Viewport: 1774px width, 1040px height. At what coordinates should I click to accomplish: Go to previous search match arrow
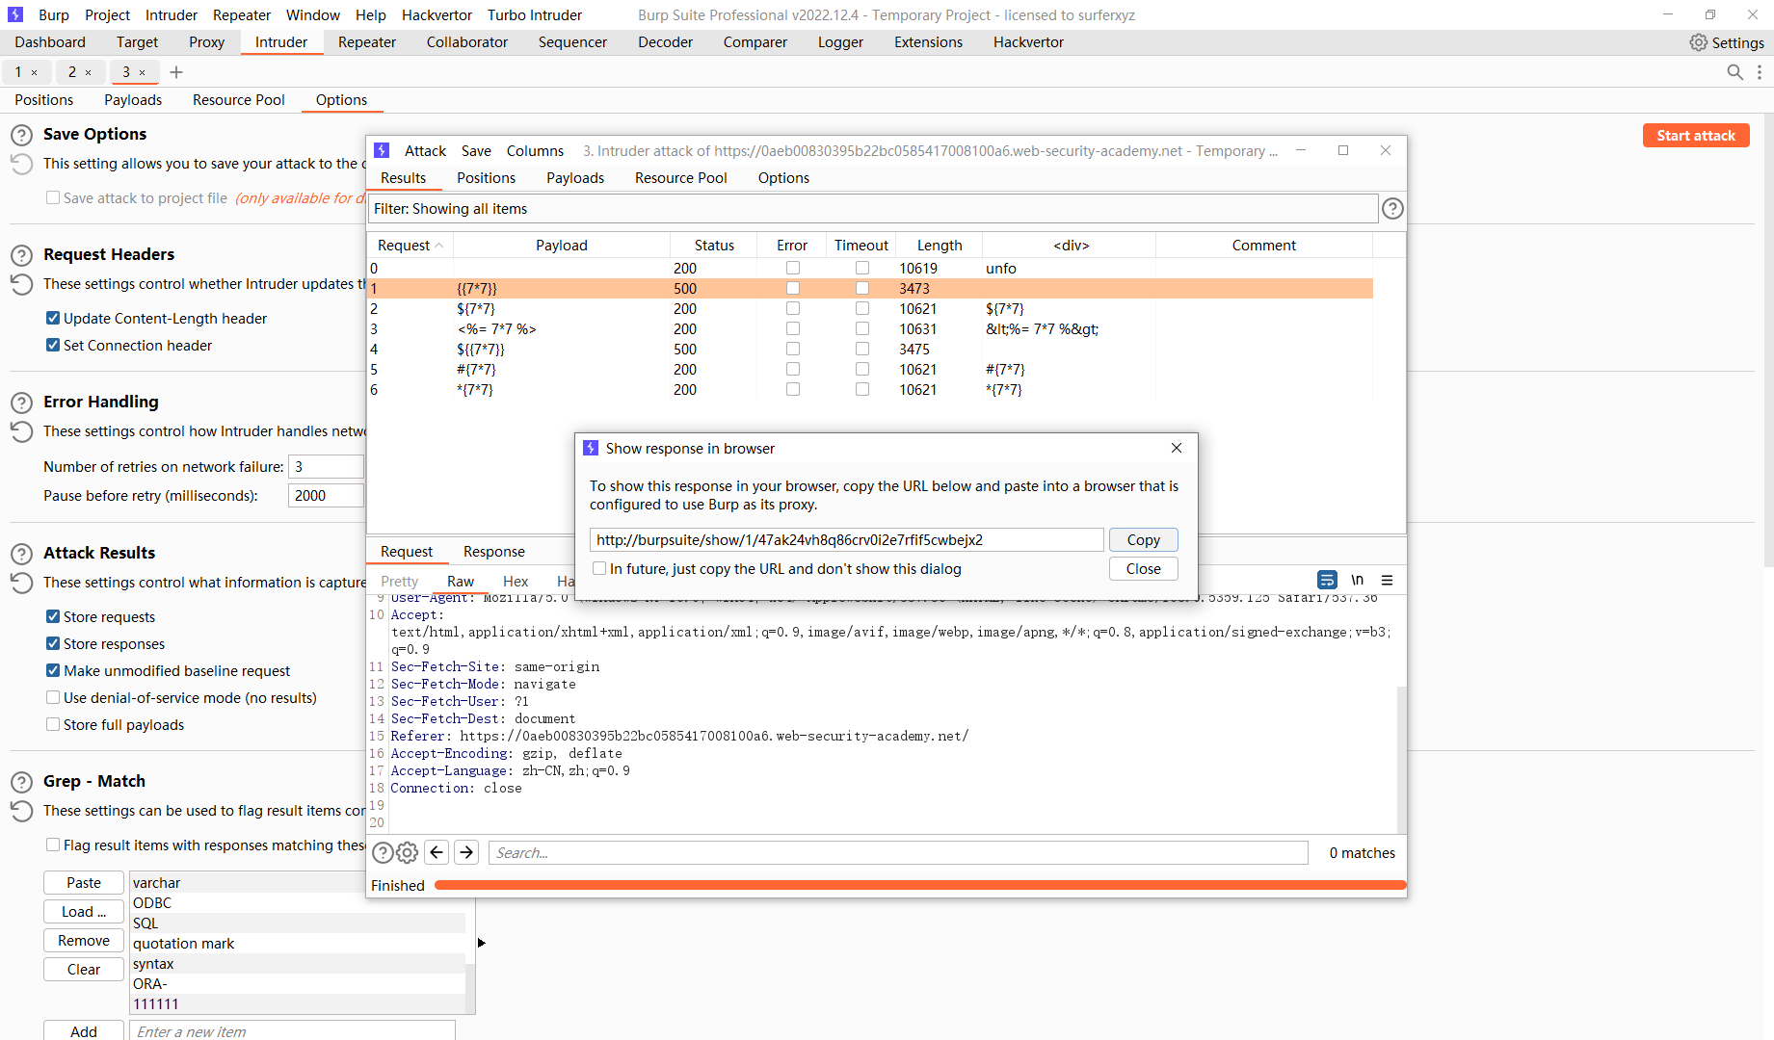click(x=437, y=852)
